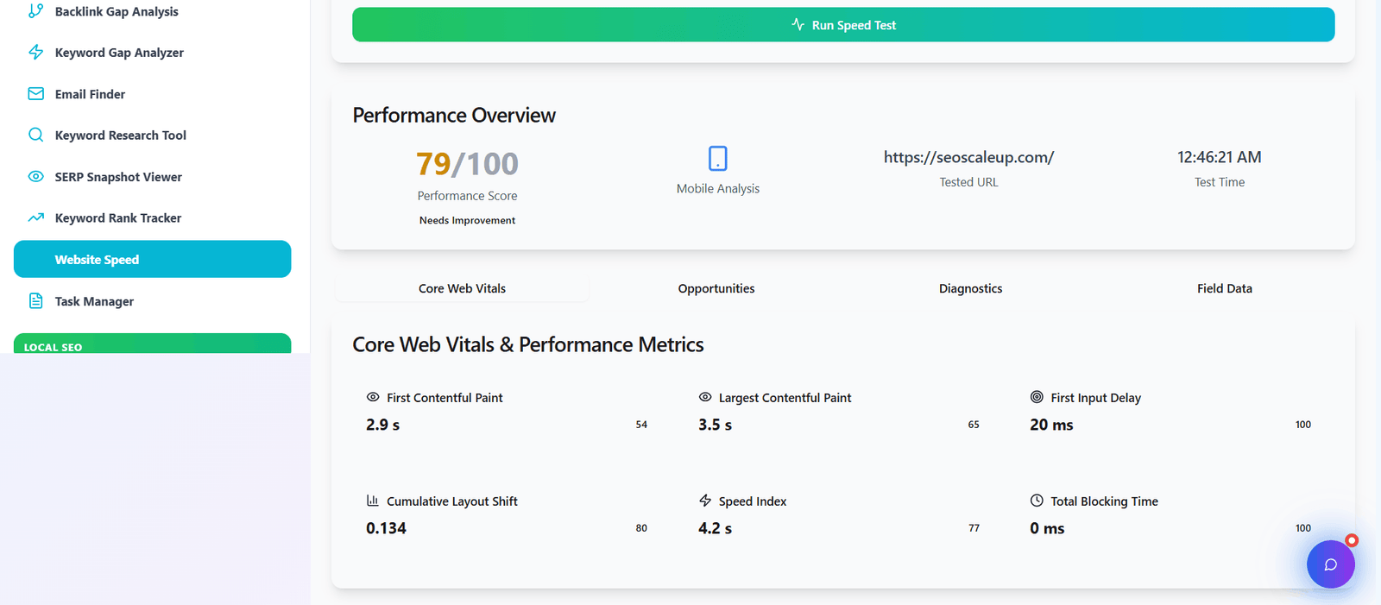Expand the LOCAL SEO section header
Image resolution: width=1381 pixels, height=605 pixels.
(152, 343)
